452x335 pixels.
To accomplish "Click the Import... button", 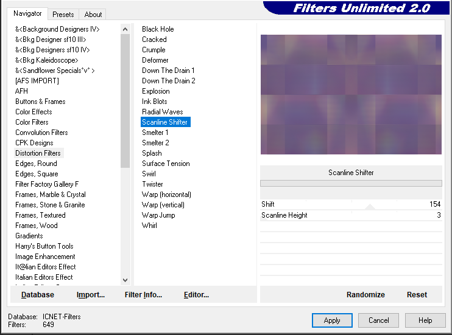I will click(x=91, y=295).
